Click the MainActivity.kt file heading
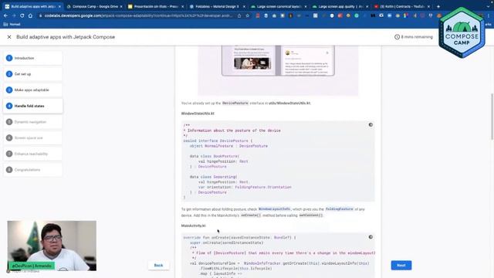The image size is (494, 278). click(193, 225)
